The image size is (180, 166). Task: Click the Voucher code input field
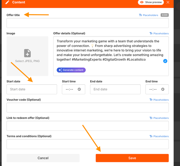[x=88, y=108]
